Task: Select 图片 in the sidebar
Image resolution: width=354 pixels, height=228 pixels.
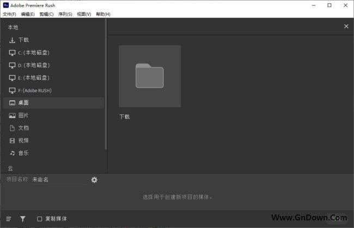Action: (54, 116)
